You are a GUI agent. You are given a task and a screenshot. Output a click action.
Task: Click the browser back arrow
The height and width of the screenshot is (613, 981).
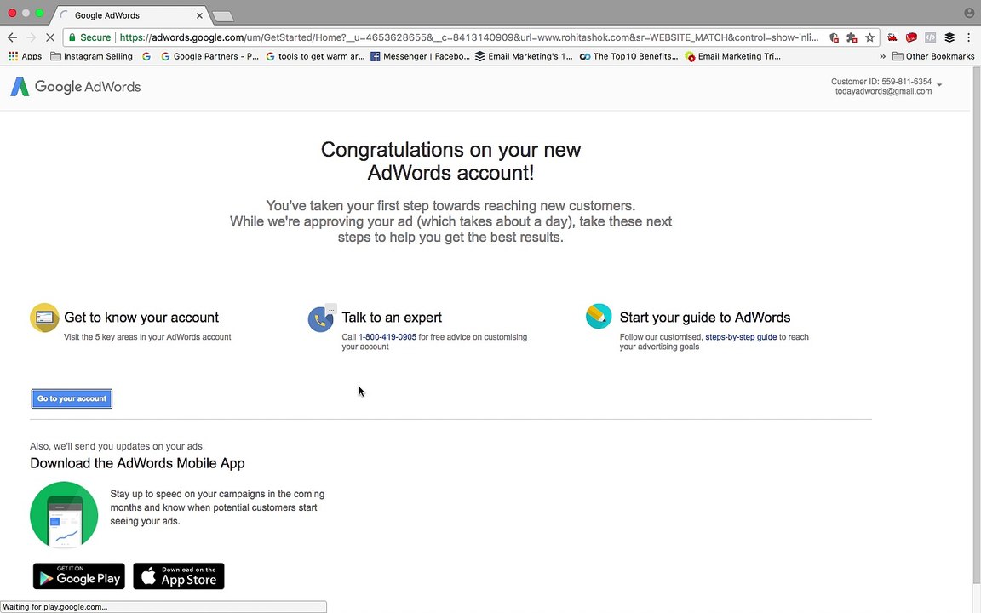[x=12, y=37]
